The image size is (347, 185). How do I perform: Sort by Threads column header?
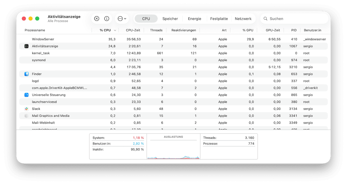[156, 30]
